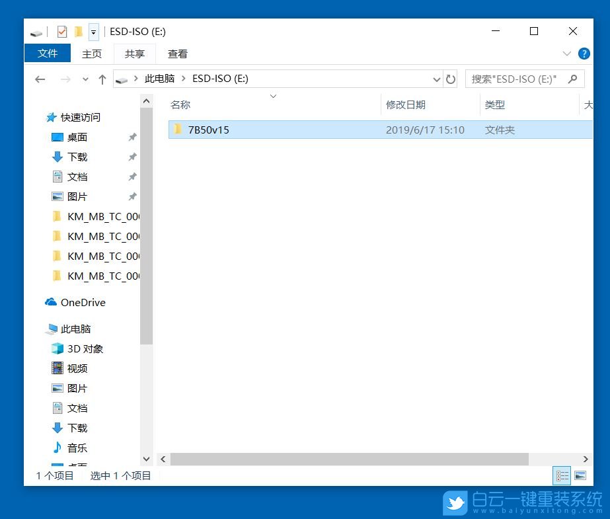Switch to the 查看 ribbon tab
610x519 pixels.
coord(176,54)
